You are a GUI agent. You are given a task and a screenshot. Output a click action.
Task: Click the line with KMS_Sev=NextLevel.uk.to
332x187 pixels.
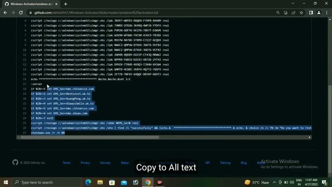coord(61,94)
